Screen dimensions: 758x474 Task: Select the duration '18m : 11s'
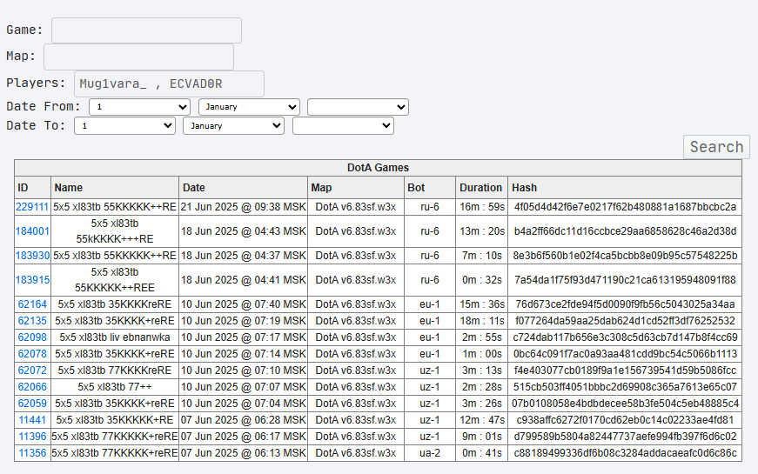(x=482, y=321)
